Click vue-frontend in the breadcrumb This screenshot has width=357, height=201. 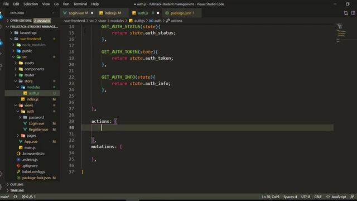tap(74, 21)
